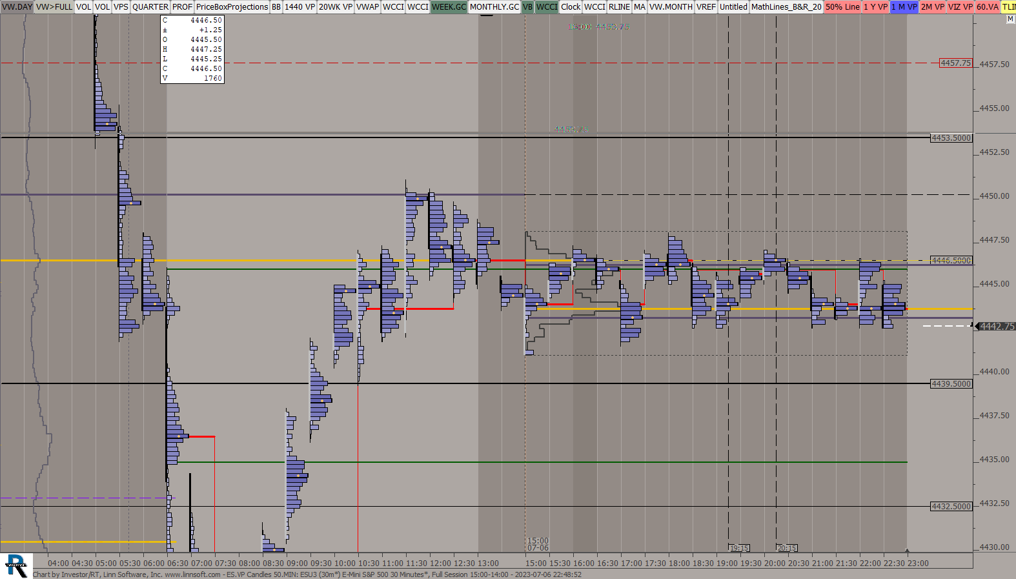Image resolution: width=1016 pixels, height=579 pixels.
Task: Open the QUARTER button
Action: [150, 6]
